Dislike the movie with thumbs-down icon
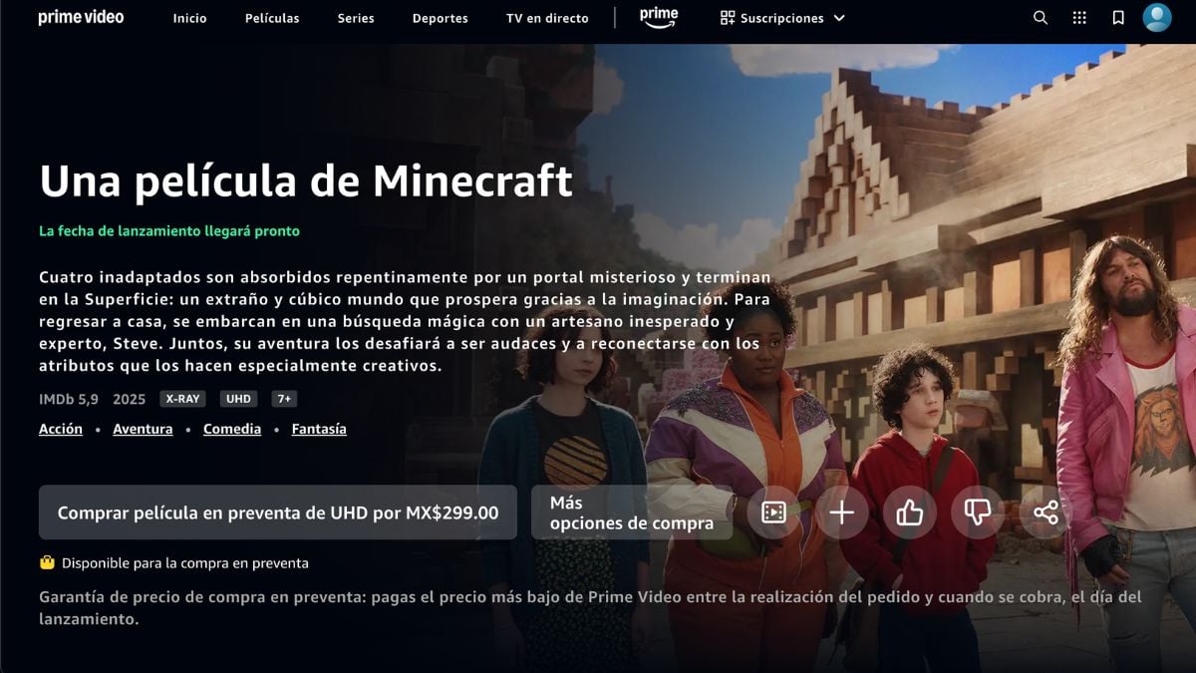The width and height of the screenshot is (1196, 673). pos(977,512)
